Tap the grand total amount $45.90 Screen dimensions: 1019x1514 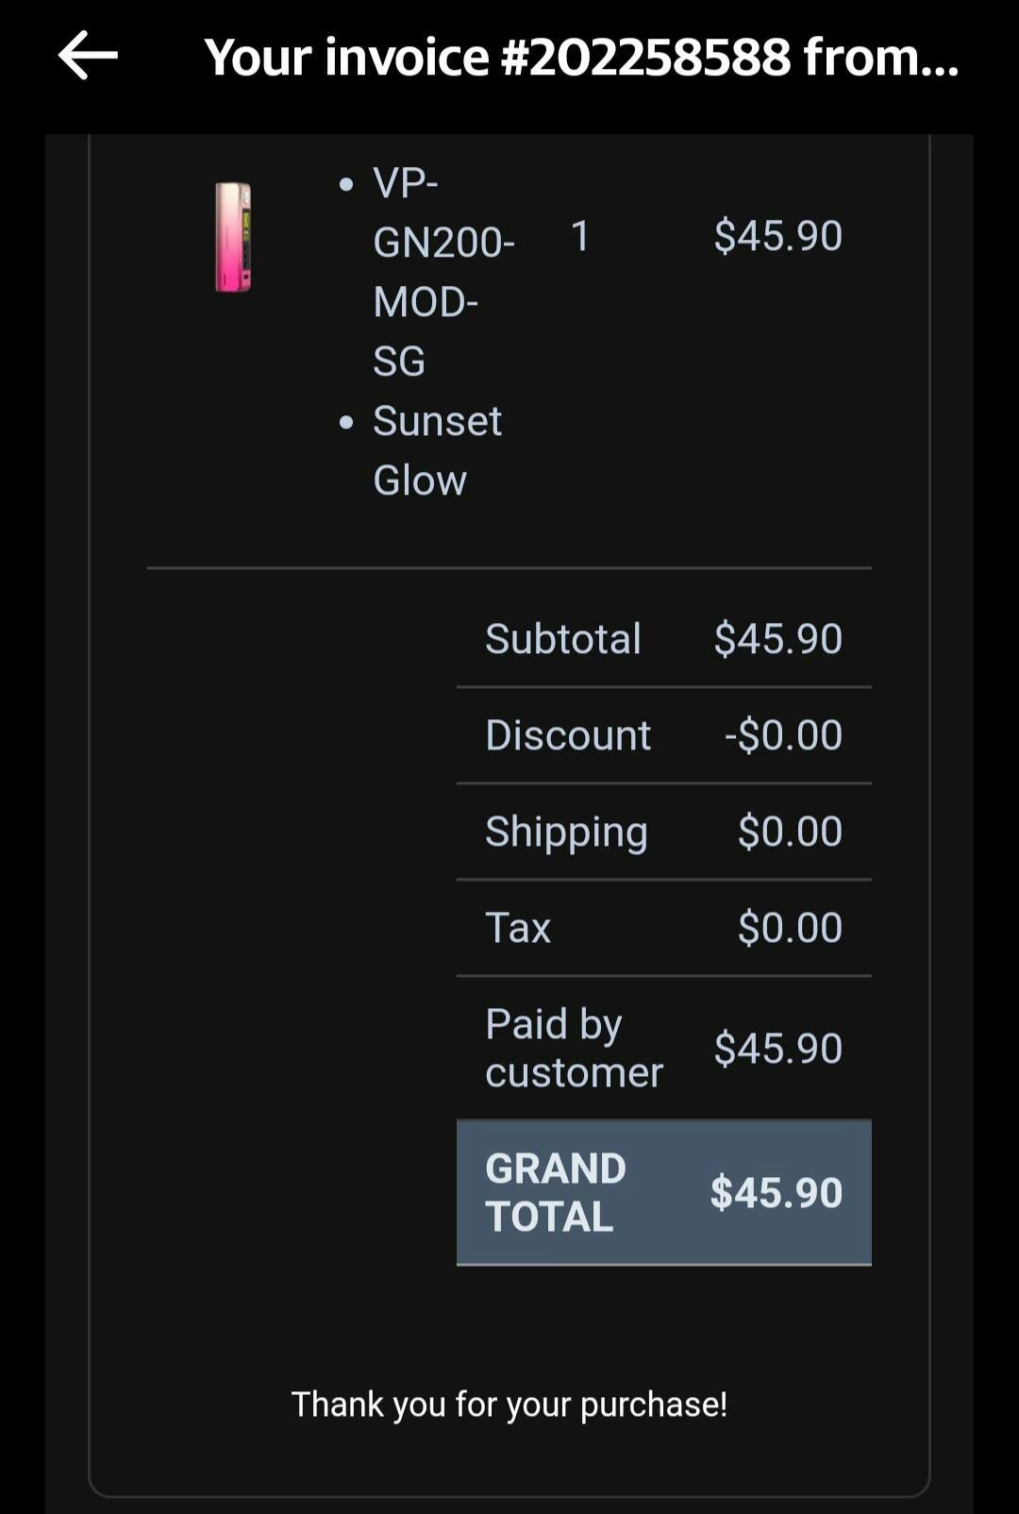[776, 1192]
